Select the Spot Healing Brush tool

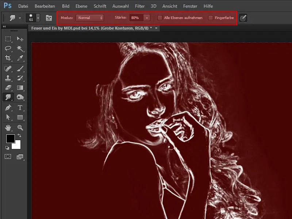click(8, 69)
